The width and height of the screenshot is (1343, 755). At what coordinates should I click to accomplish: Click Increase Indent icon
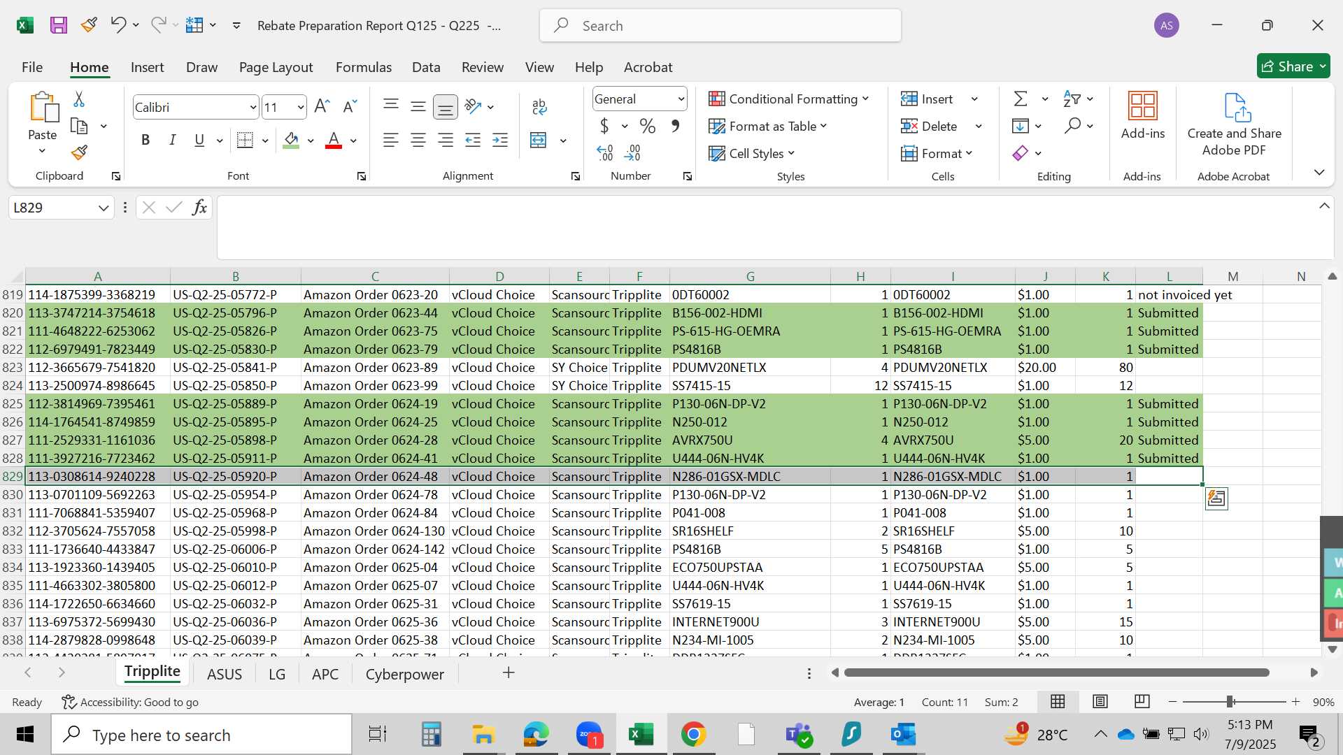[x=500, y=141]
